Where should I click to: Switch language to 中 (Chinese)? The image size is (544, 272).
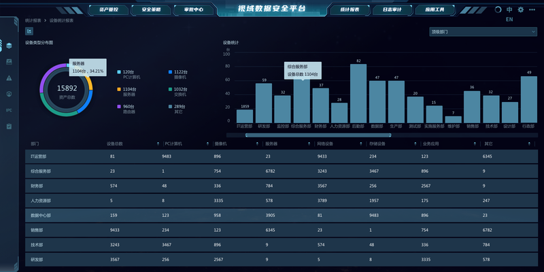pyautogui.click(x=509, y=10)
